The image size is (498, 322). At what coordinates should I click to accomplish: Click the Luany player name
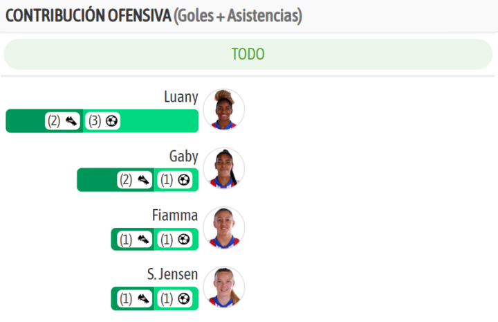click(x=181, y=97)
